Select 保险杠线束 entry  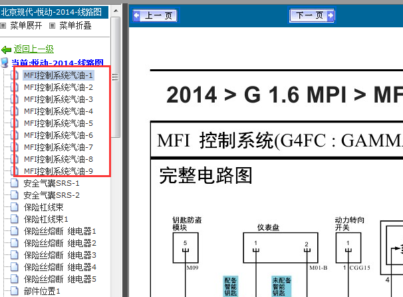coord(43,207)
